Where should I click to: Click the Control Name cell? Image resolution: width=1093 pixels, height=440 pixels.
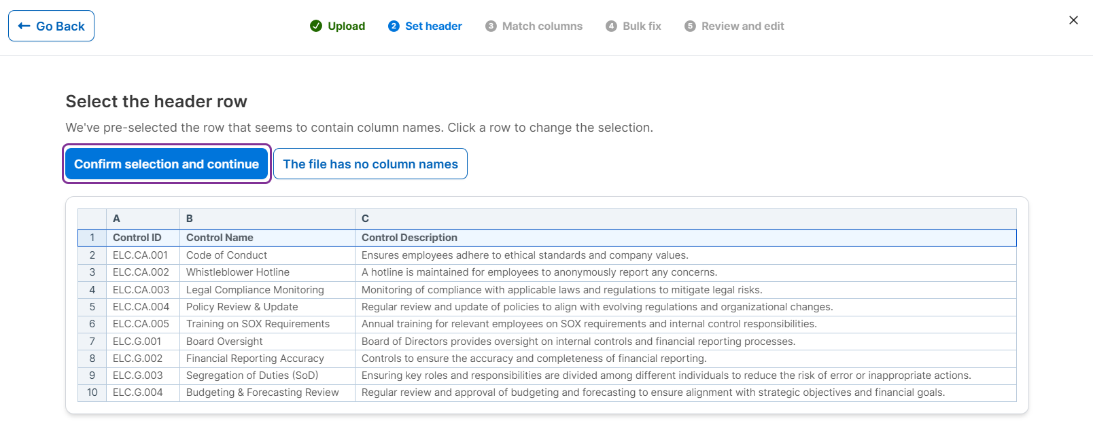click(x=268, y=238)
